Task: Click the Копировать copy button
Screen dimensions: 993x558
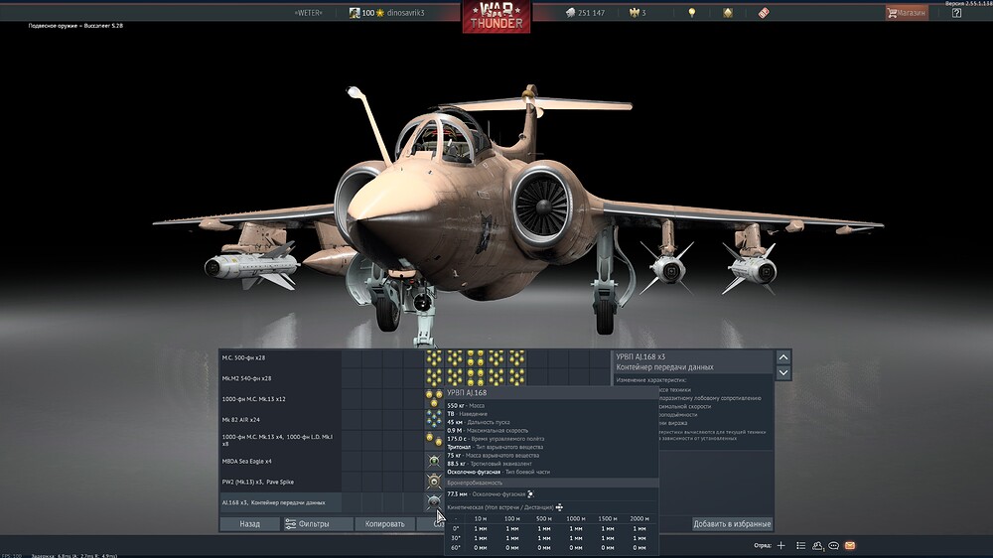Action: coord(384,524)
